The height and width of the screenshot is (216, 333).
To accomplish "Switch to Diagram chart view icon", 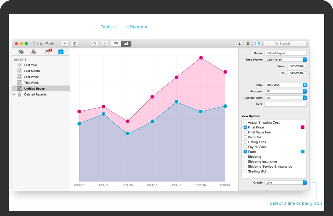I will [126, 44].
